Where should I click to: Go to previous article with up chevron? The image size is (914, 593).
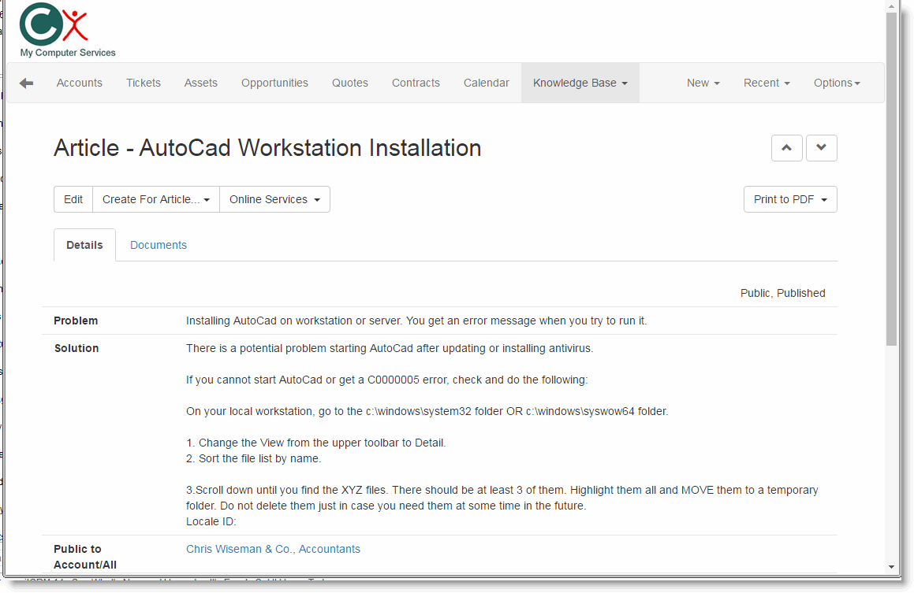[x=786, y=148]
